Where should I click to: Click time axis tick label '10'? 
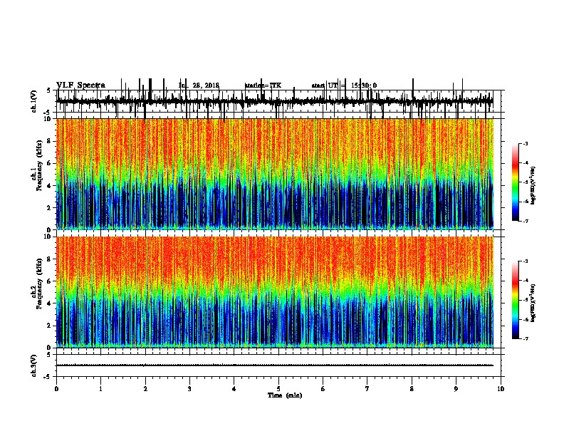click(501, 389)
